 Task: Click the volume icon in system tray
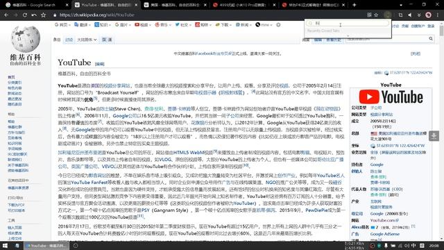[x=407, y=245]
